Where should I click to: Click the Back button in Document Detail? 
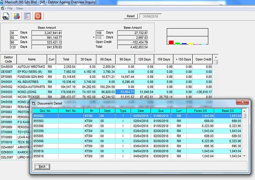coord(42,166)
